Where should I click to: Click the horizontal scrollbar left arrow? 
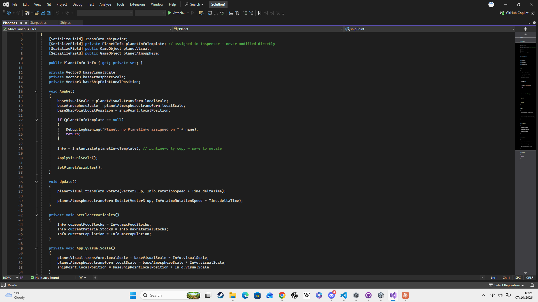[x=95, y=278]
